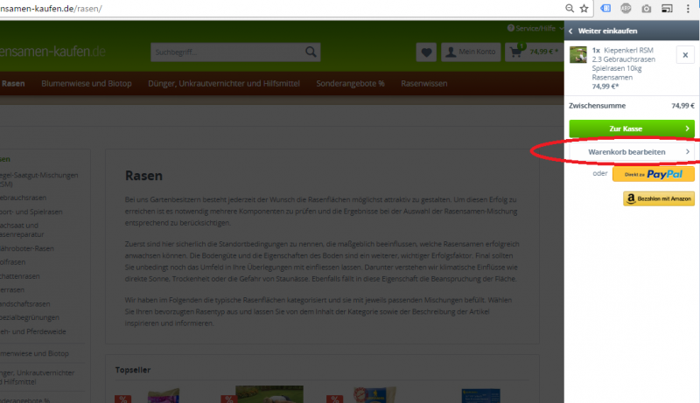Click the rasensamen-kaufen.de shop logo

click(x=52, y=52)
